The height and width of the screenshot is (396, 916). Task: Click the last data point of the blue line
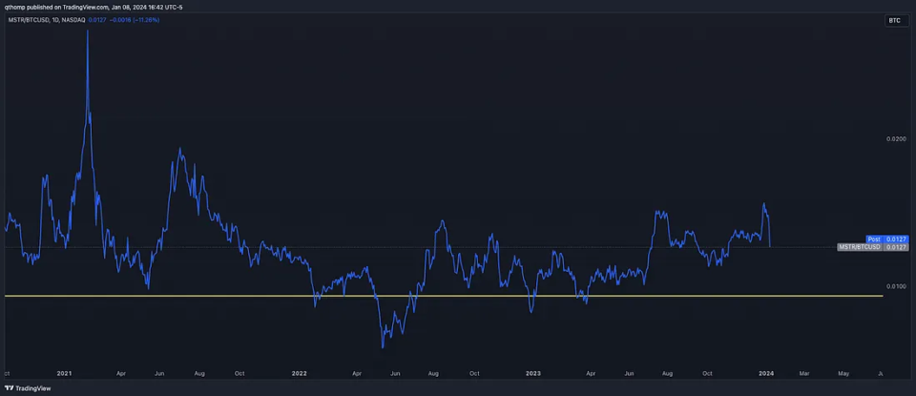tap(770, 246)
